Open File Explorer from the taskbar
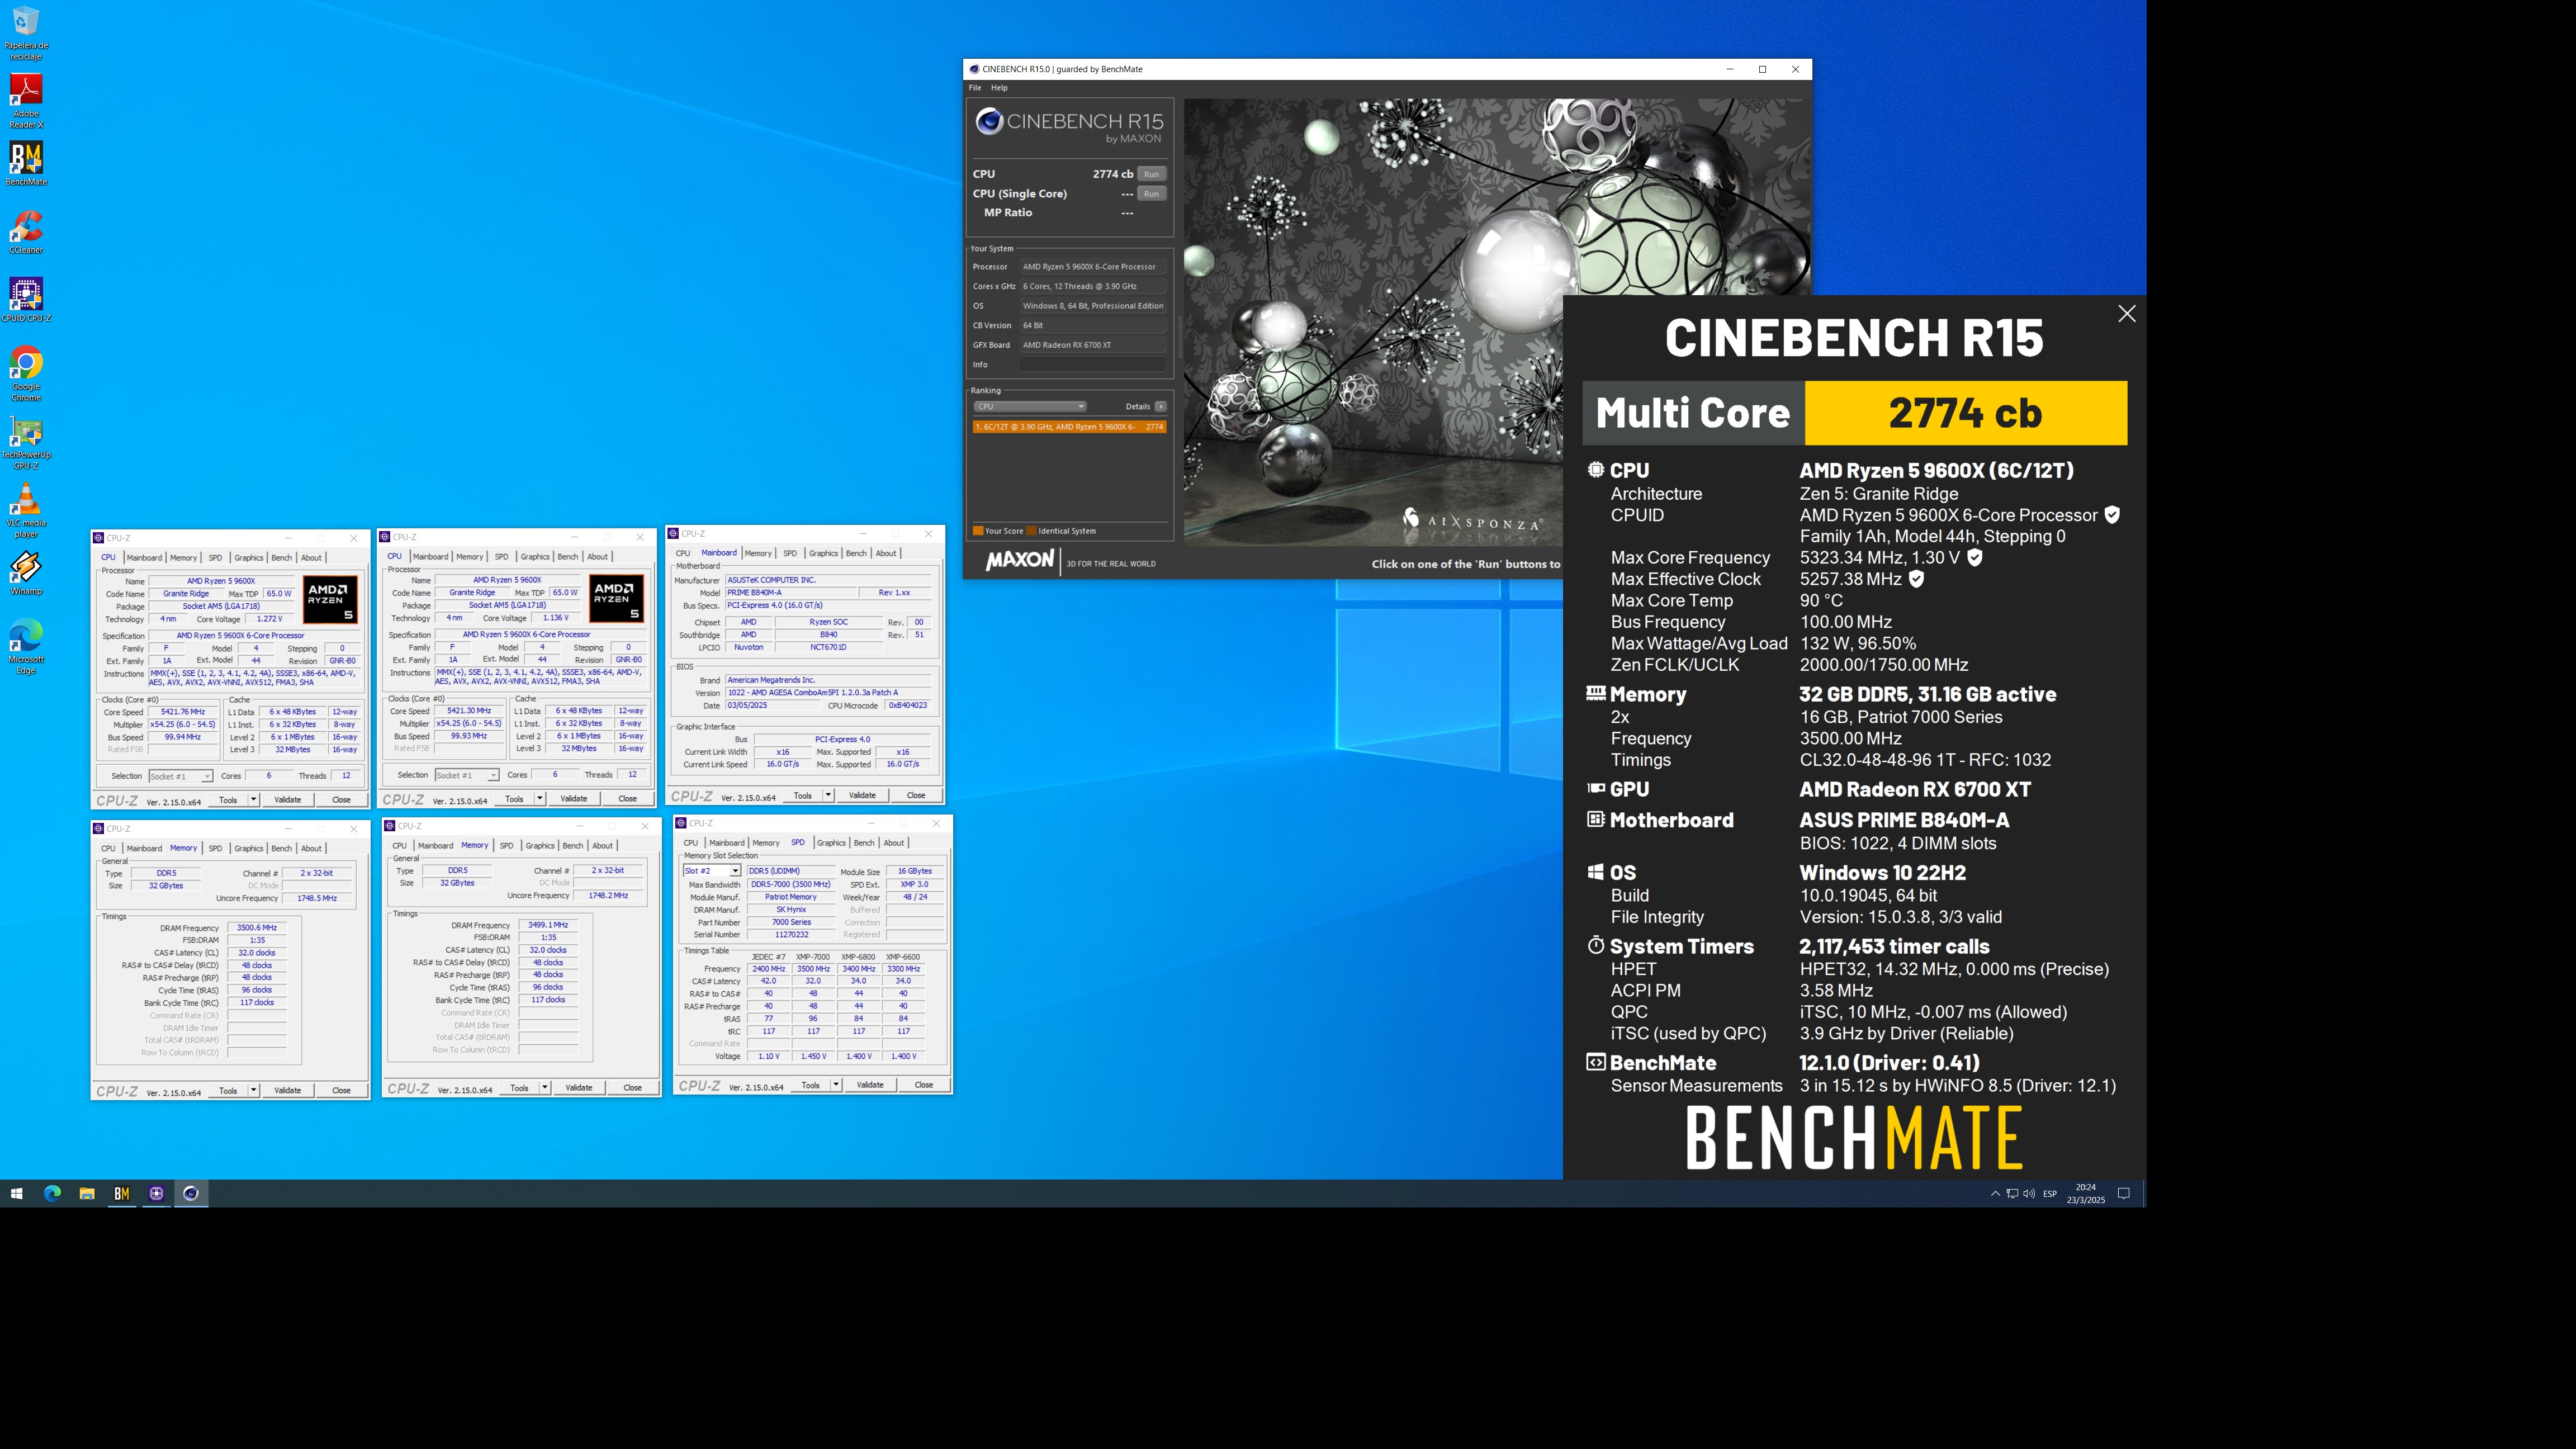The height and width of the screenshot is (1449, 2576). tap(87, 1193)
